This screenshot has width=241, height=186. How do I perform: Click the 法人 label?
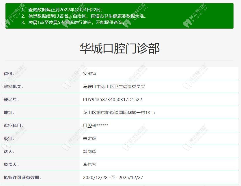point(9,152)
